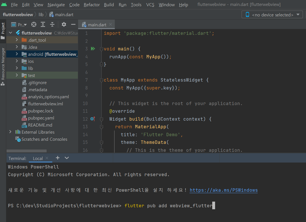This screenshot has height=222, width=306.
Task: Click flutterwebview in the breadcrumb
Action: click(18, 15)
